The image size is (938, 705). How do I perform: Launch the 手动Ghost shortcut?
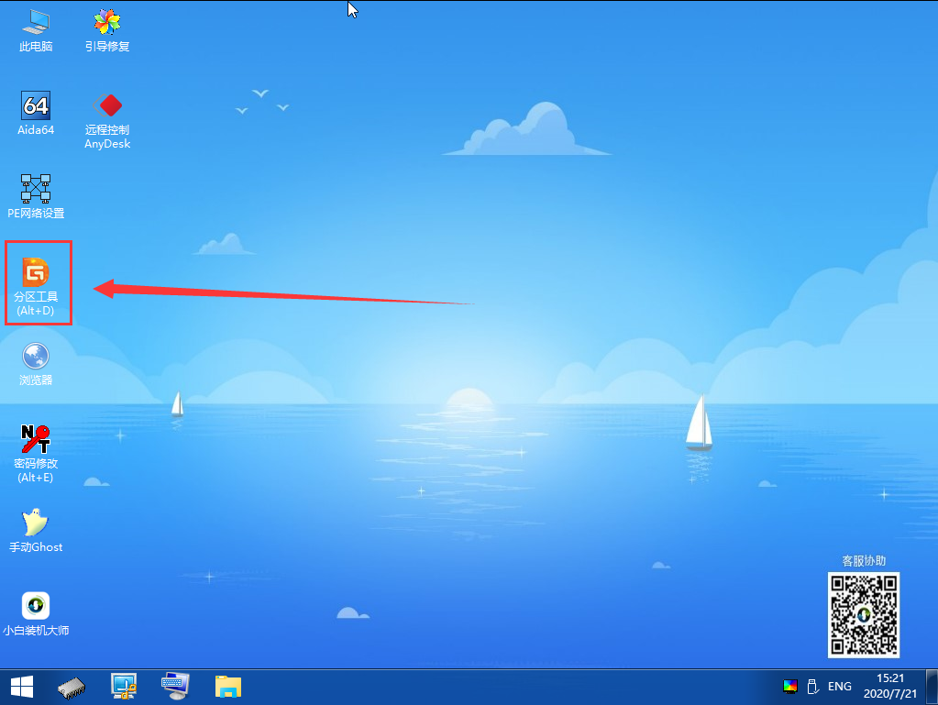pyautogui.click(x=36, y=531)
